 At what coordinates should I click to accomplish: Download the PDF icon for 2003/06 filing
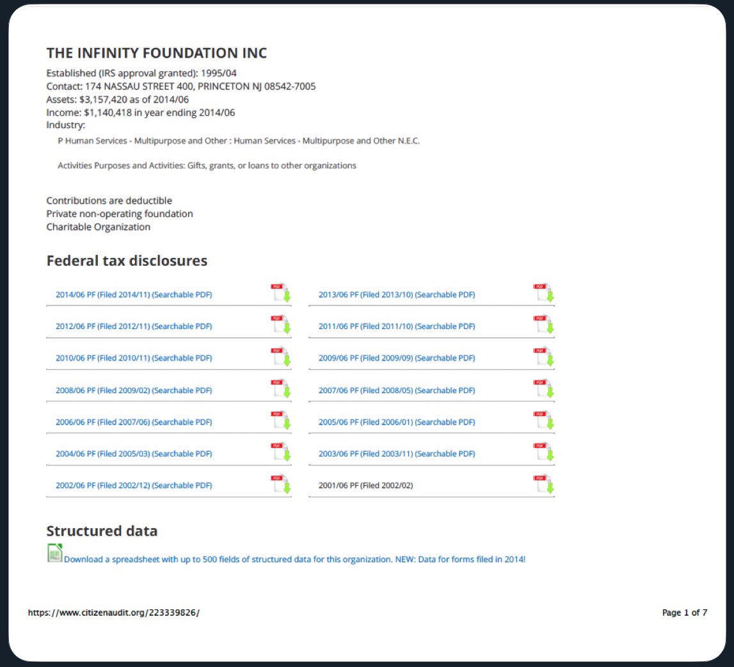543,452
